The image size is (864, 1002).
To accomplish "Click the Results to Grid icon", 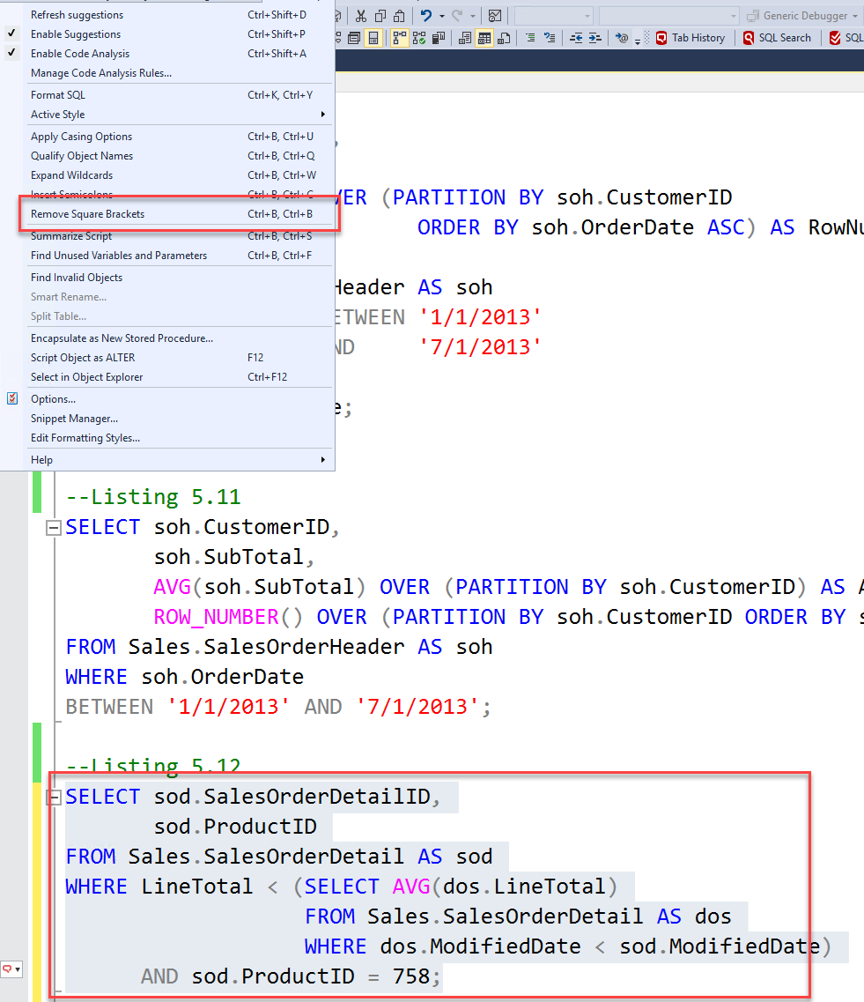I will [x=484, y=38].
